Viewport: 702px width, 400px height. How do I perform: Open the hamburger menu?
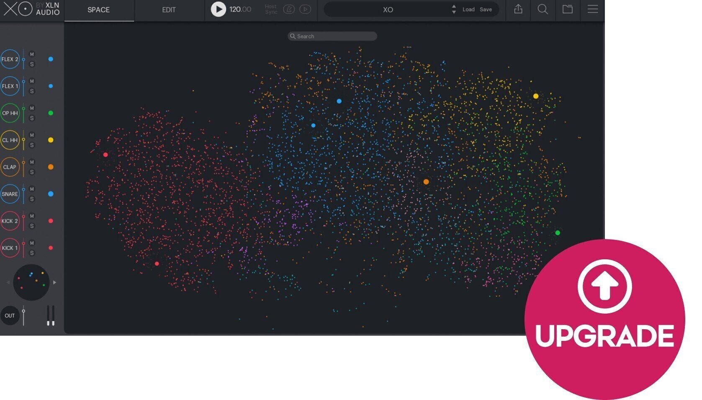[592, 9]
